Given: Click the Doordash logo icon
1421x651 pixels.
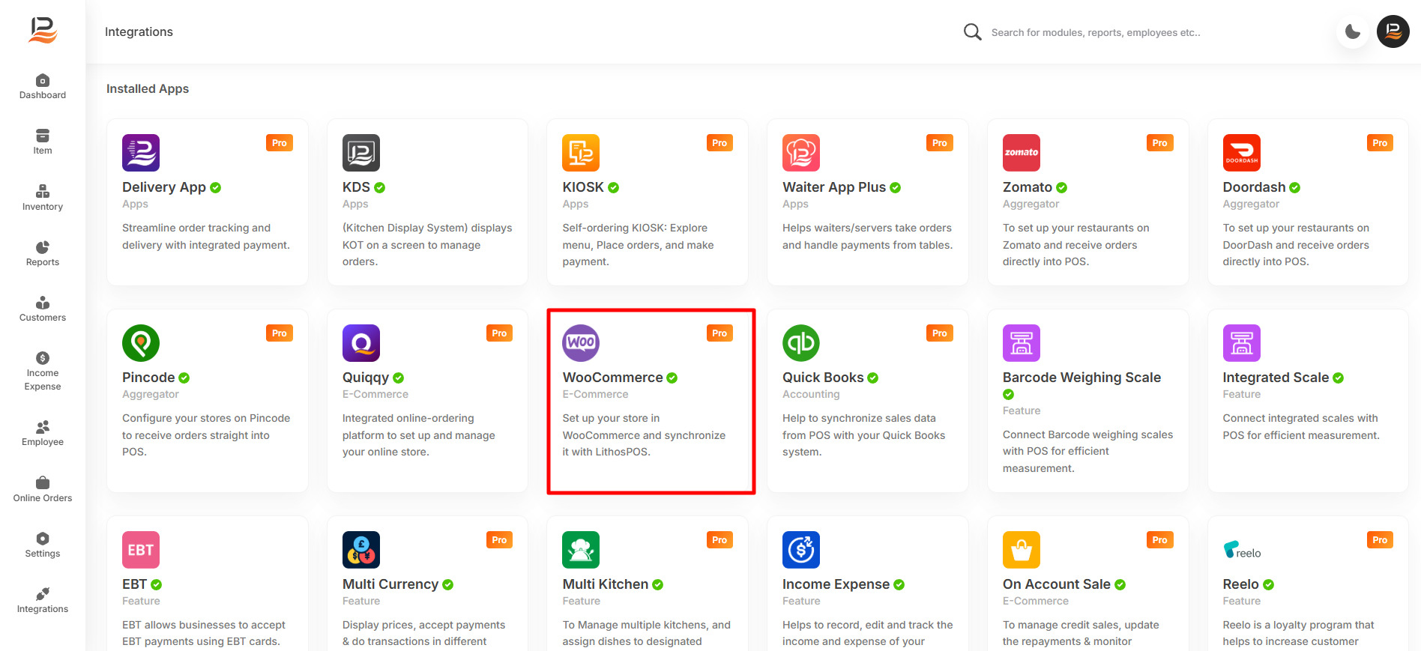Looking at the screenshot, I should pos(1242,153).
